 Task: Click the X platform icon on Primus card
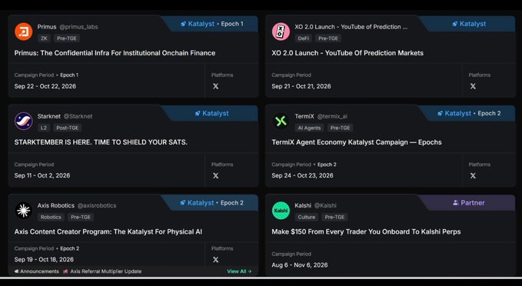216,86
